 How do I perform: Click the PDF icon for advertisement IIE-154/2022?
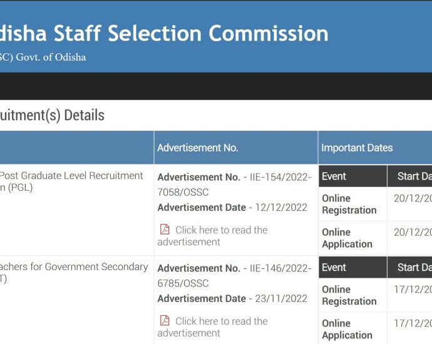tap(165, 230)
